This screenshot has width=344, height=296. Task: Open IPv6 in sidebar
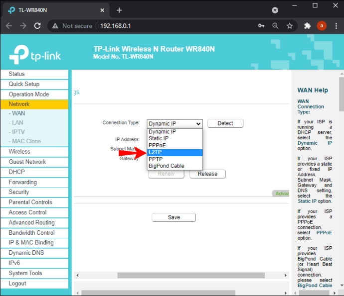coord(34,263)
